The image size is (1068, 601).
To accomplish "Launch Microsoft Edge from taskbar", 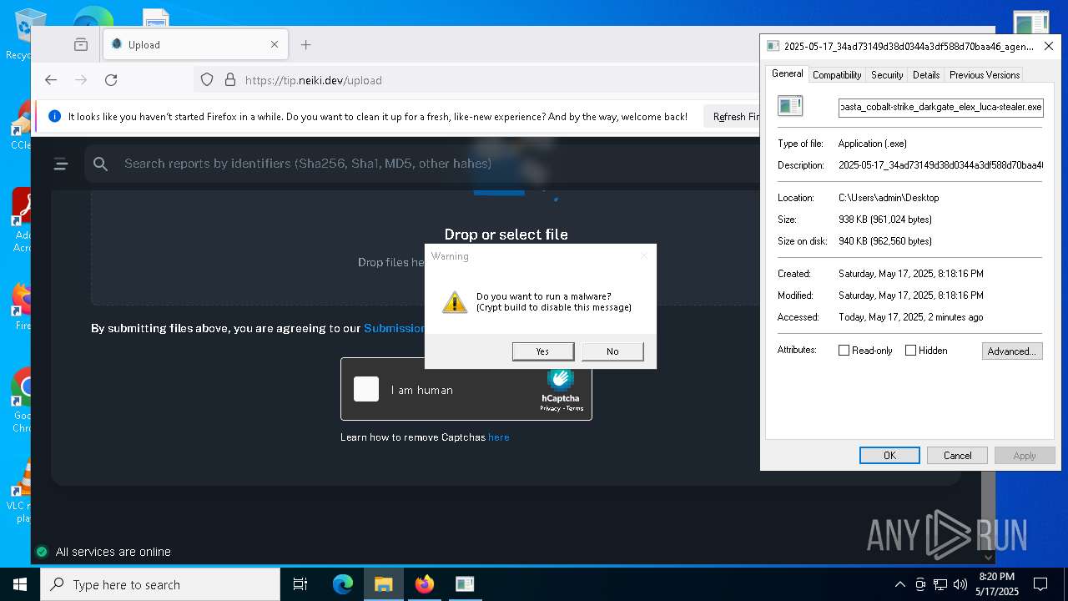I will point(343,584).
